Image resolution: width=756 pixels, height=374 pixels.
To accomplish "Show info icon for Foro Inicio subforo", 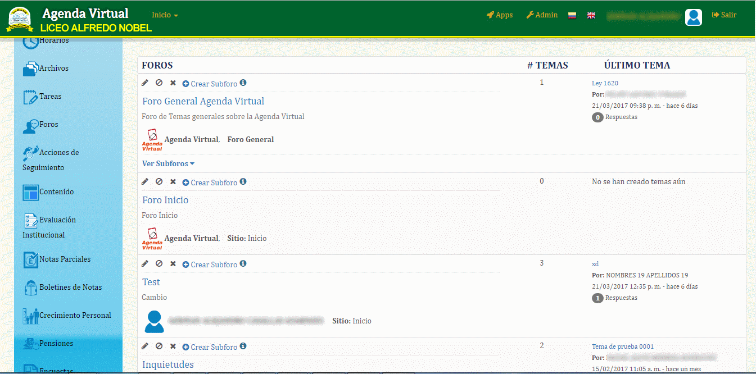I will click(x=243, y=182).
